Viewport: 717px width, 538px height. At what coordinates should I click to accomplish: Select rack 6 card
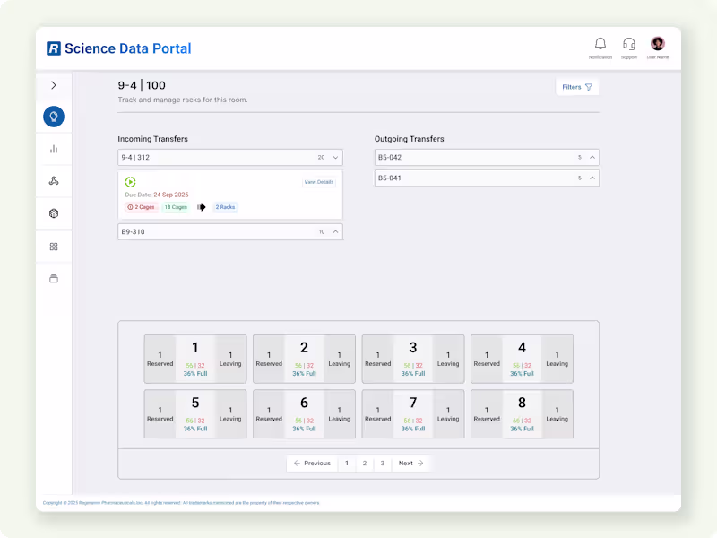click(x=304, y=414)
